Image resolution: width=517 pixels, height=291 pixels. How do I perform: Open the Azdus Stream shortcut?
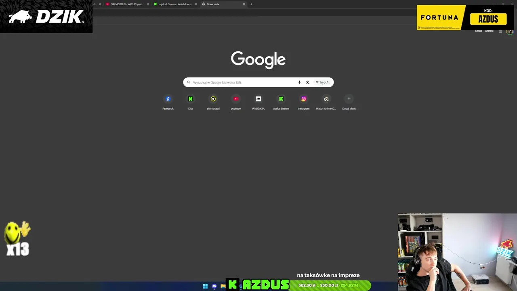click(x=281, y=102)
